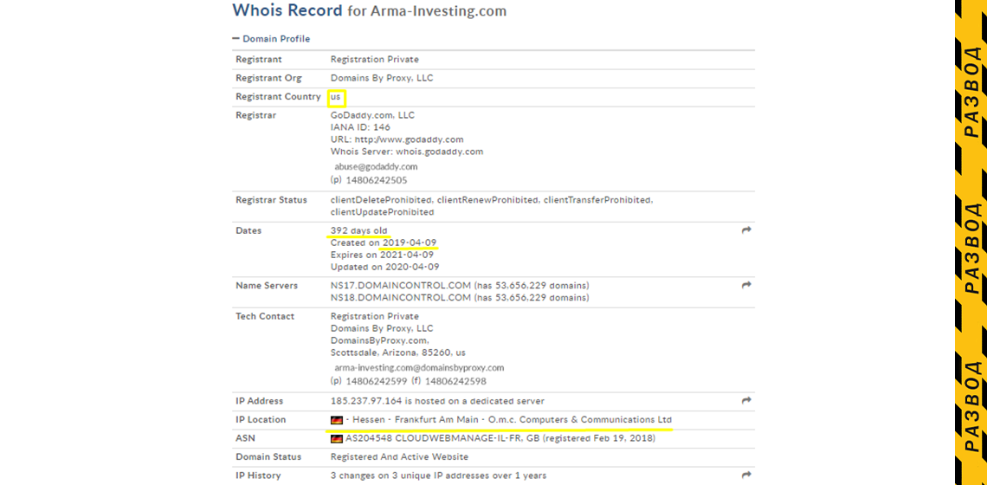Select the NS18.DOMAINCONTROL.COM name server

(400, 298)
